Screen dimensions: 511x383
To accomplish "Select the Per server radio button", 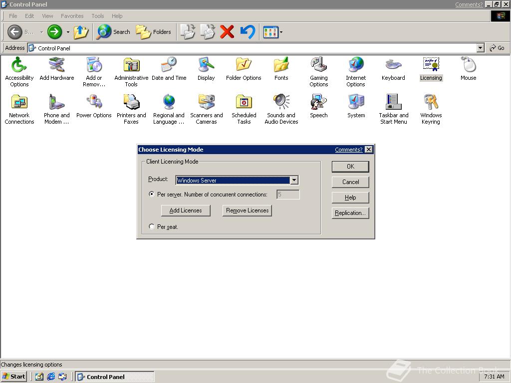I will coord(152,194).
